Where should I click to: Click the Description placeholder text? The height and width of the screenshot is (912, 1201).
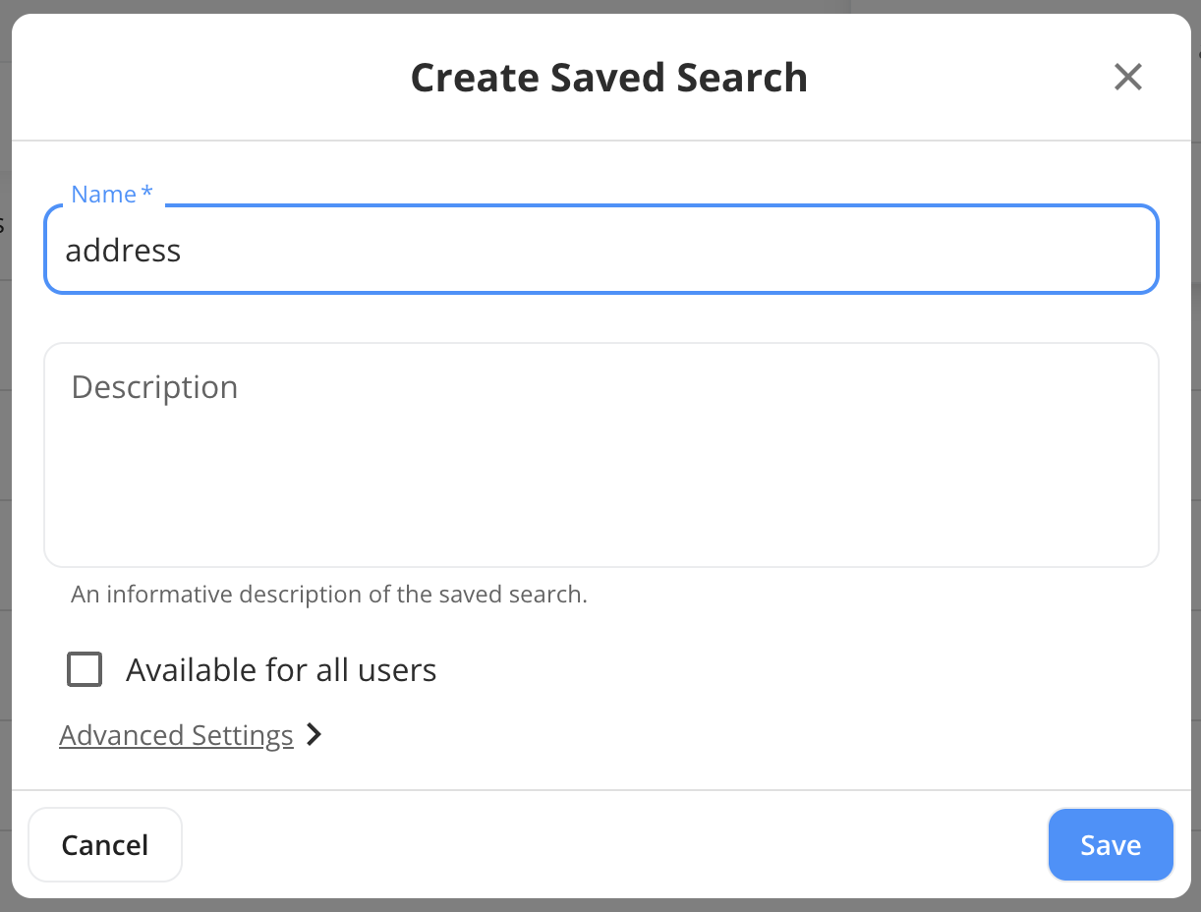pos(154,387)
